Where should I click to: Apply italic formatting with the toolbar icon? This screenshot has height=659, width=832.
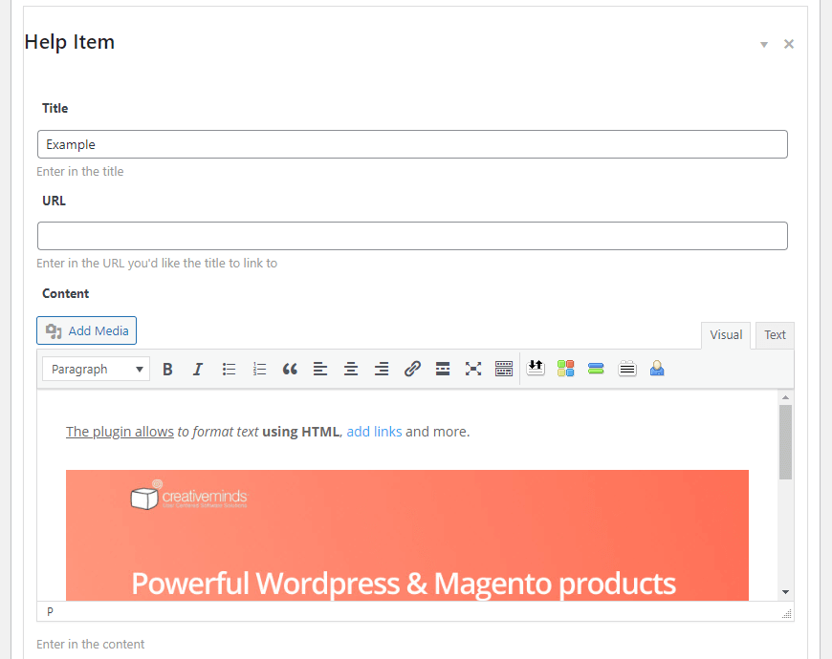198,369
